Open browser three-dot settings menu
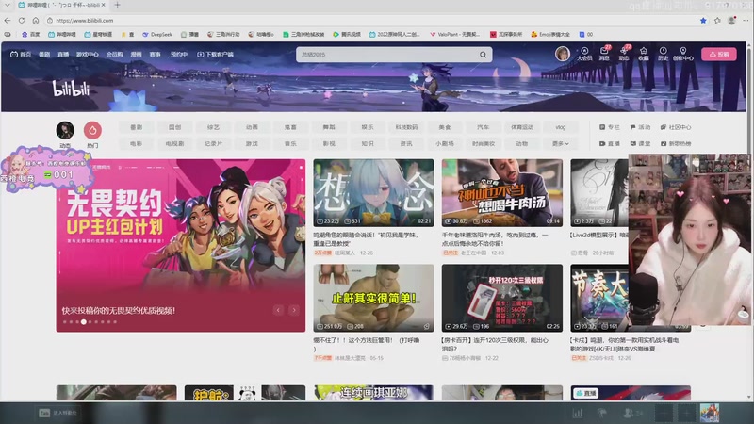 746,21
